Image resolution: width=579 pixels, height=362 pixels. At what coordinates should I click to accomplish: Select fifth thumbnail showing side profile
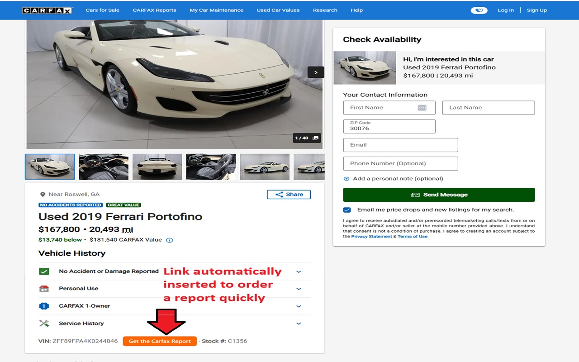click(x=265, y=167)
